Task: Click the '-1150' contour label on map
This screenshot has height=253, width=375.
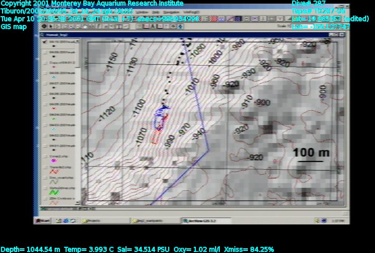Action: [111, 61]
